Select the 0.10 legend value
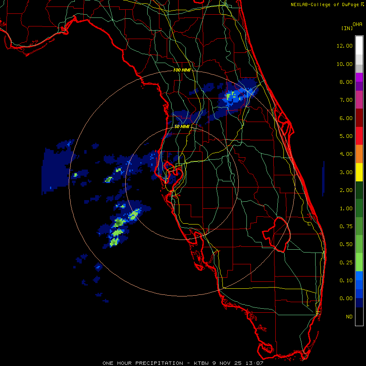Viewport: 366px width, 366px height. 346,281
